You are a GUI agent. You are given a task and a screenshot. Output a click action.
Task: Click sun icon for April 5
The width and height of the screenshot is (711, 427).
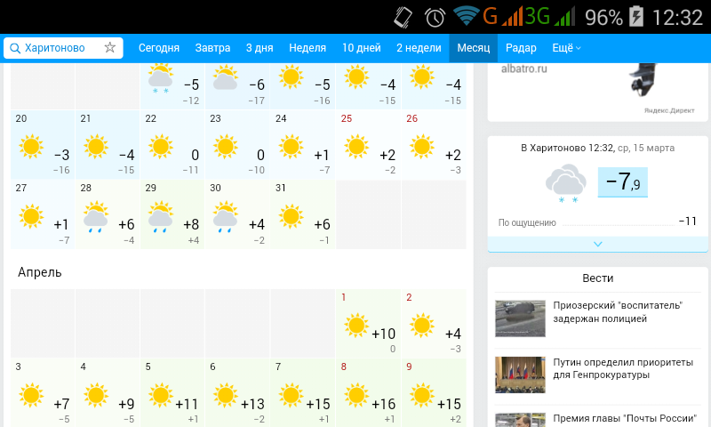coord(161,395)
